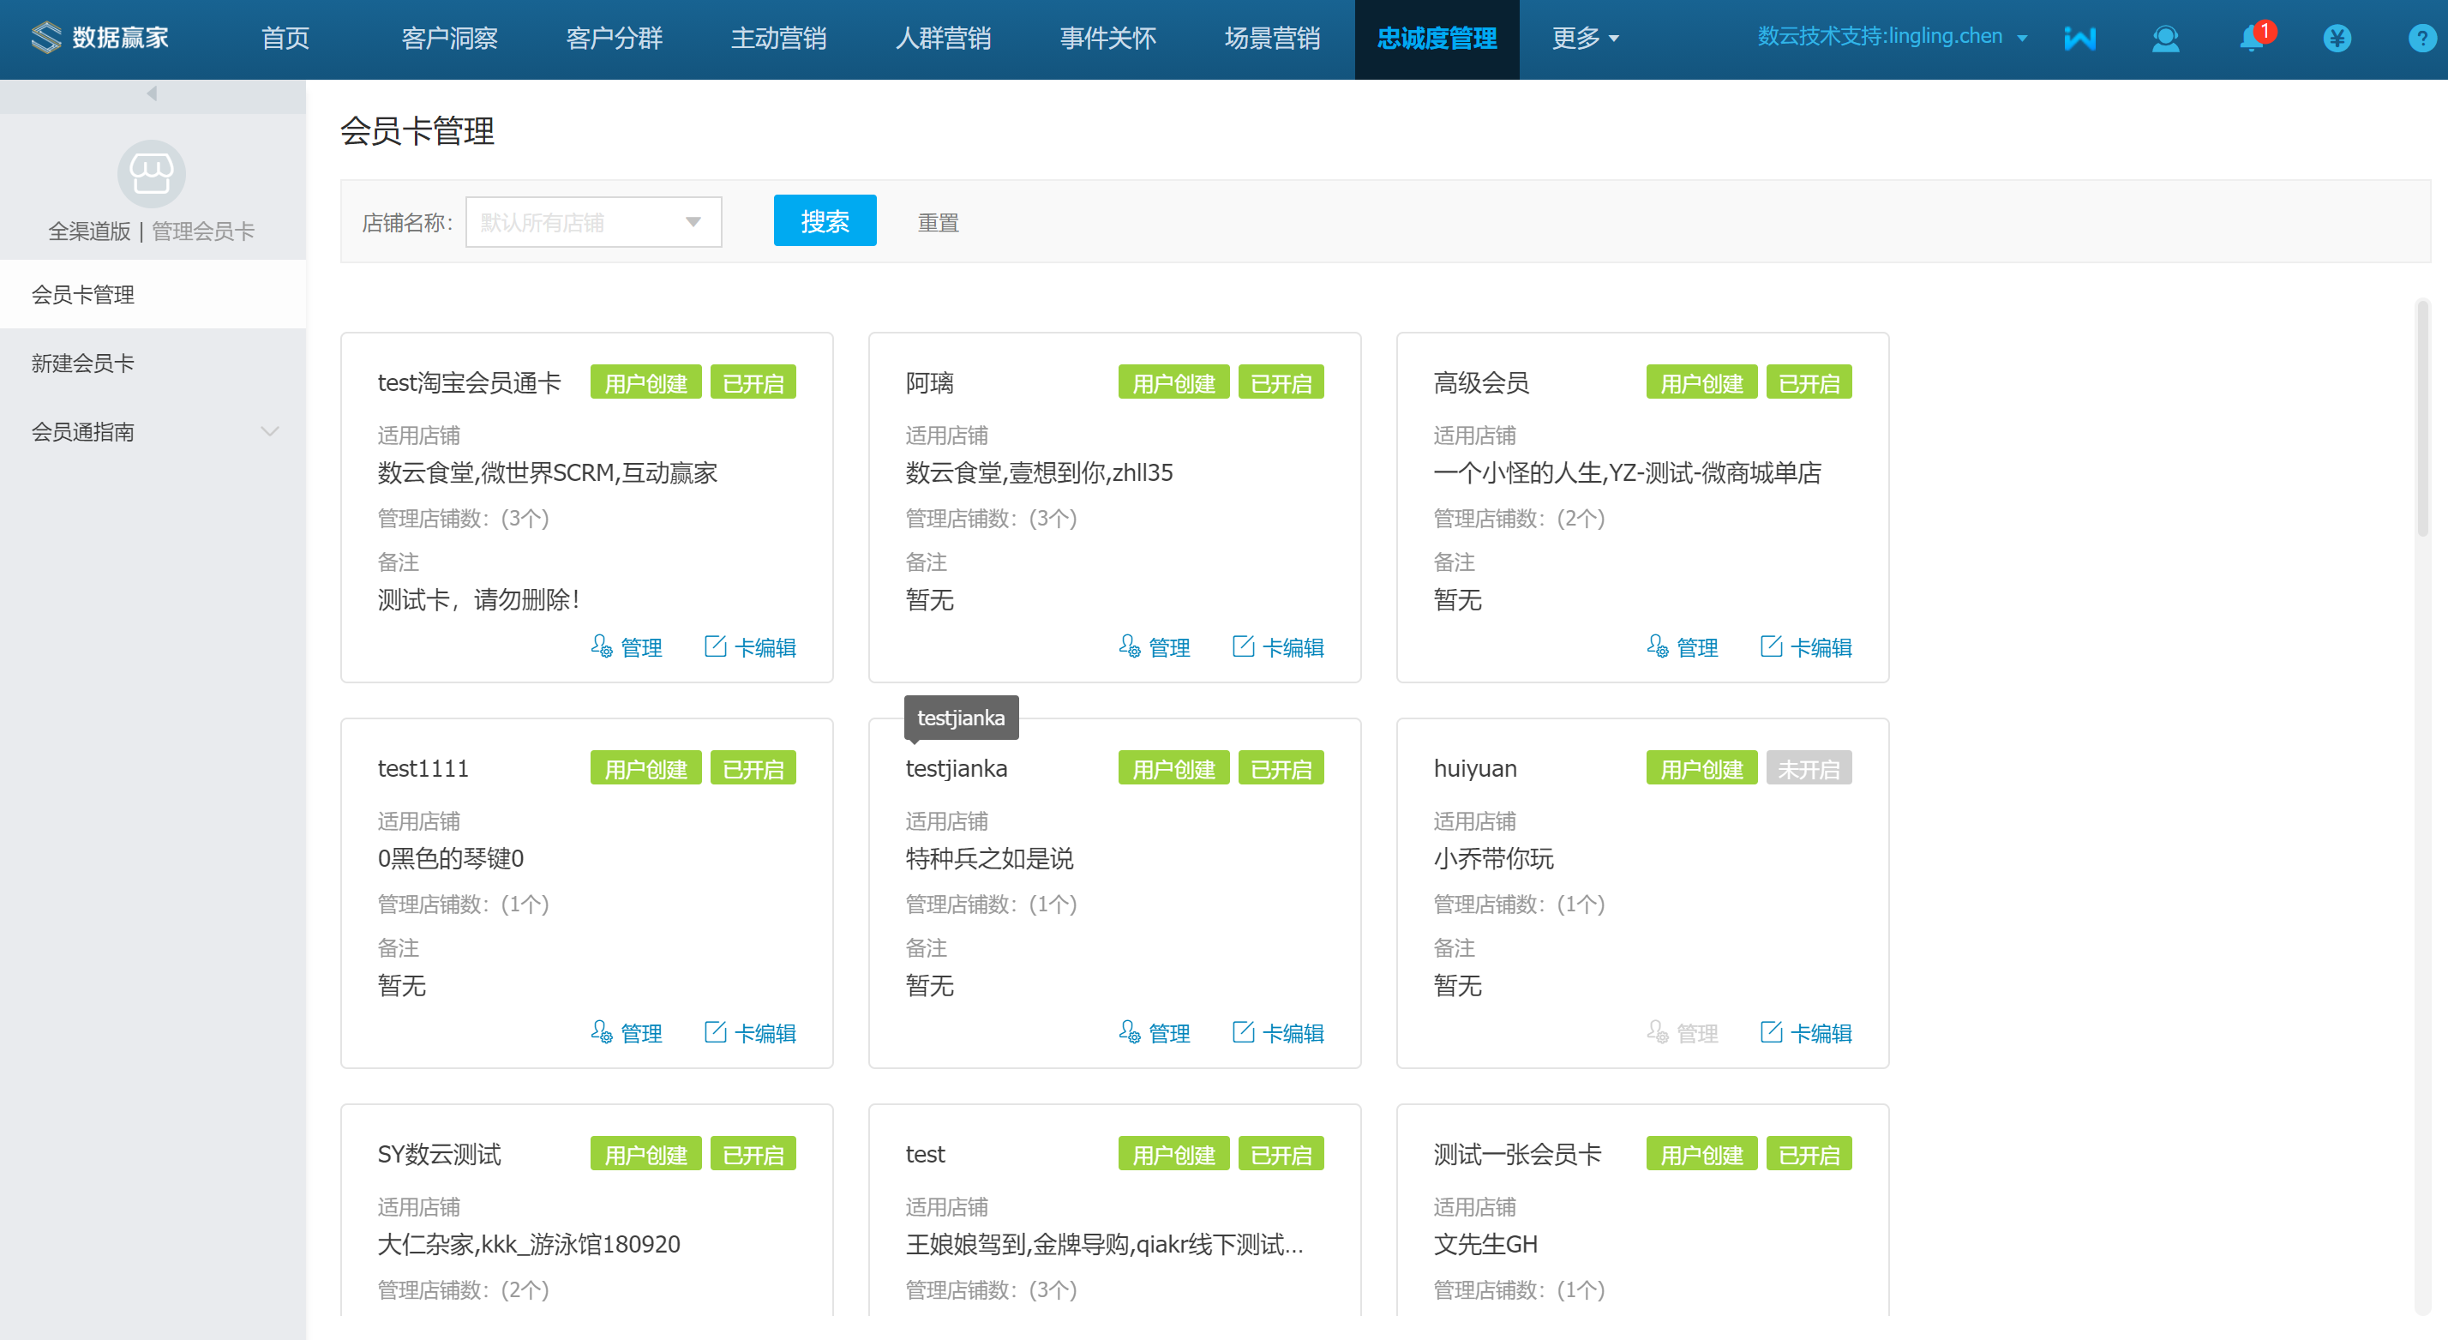This screenshot has width=2448, height=1340.
Task: Open the 主动营销 navigation tab
Action: pyautogui.click(x=778, y=38)
